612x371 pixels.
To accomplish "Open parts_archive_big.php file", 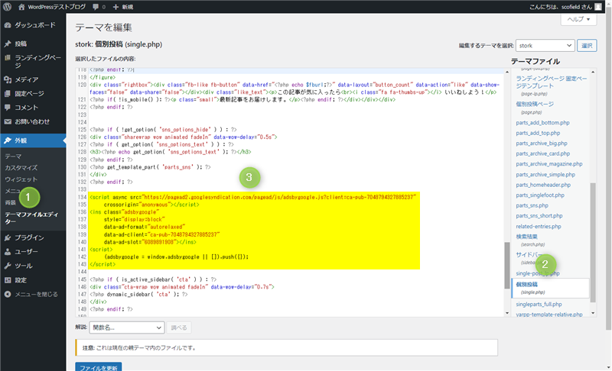I will click(542, 144).
